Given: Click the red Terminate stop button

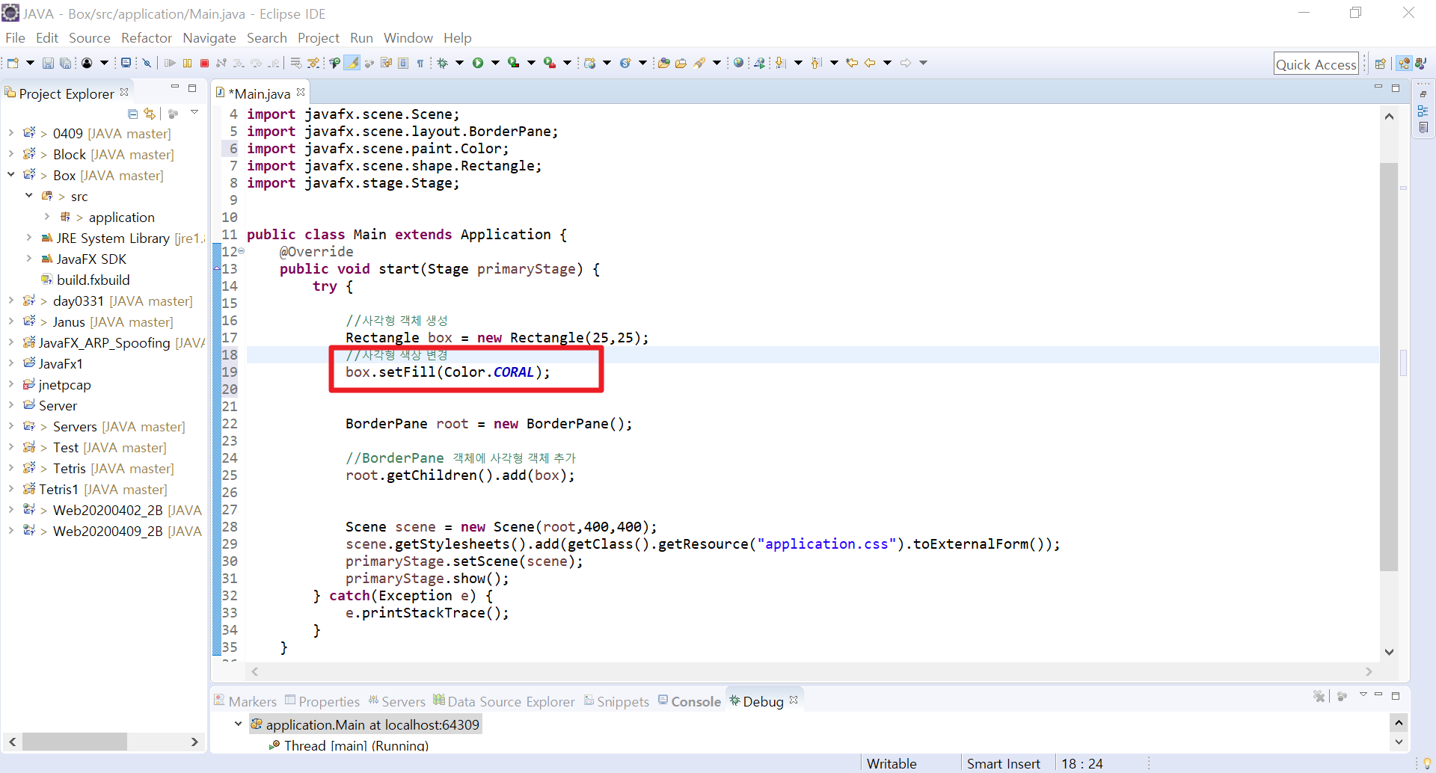Looking at the screenshot, I should pos(204,64).
